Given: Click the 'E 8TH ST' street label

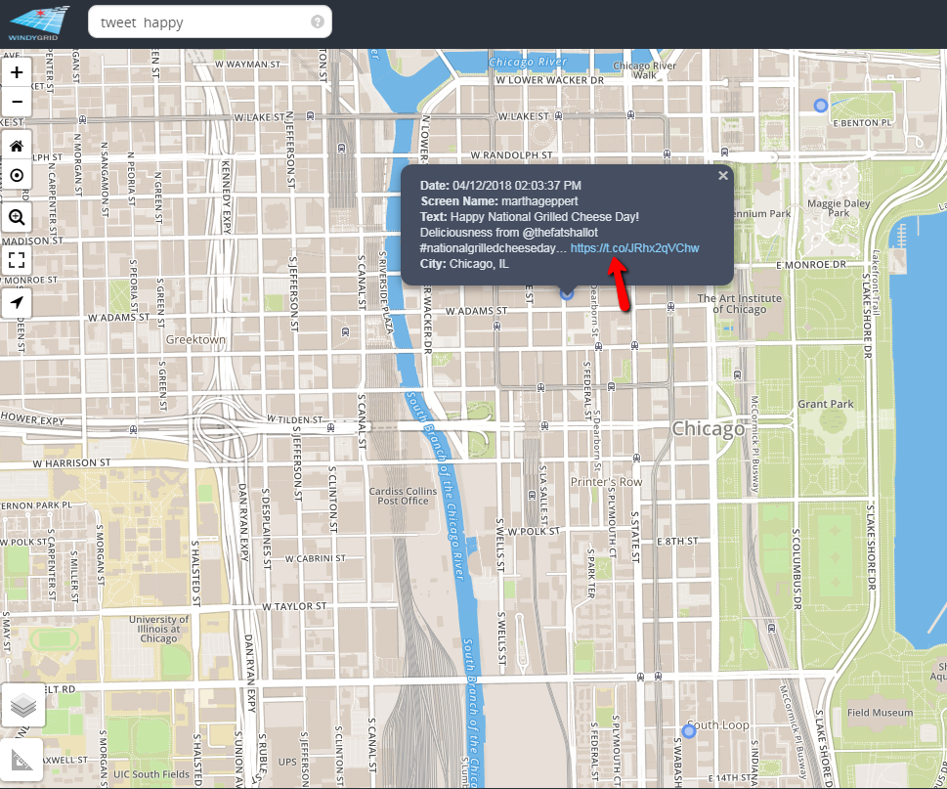Looking at the screenshot, I should point(677,542).
